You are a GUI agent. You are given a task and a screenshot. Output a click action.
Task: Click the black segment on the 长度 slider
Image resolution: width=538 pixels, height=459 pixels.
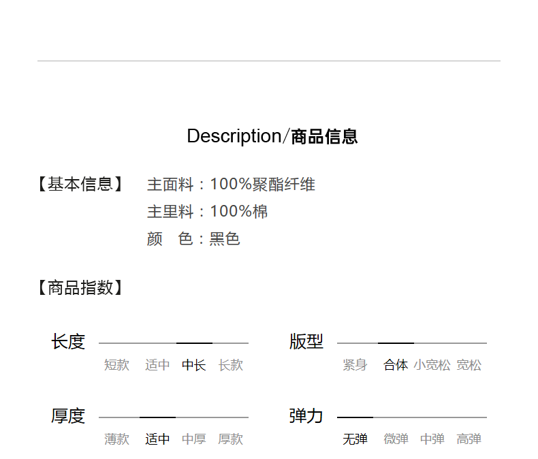194,343
